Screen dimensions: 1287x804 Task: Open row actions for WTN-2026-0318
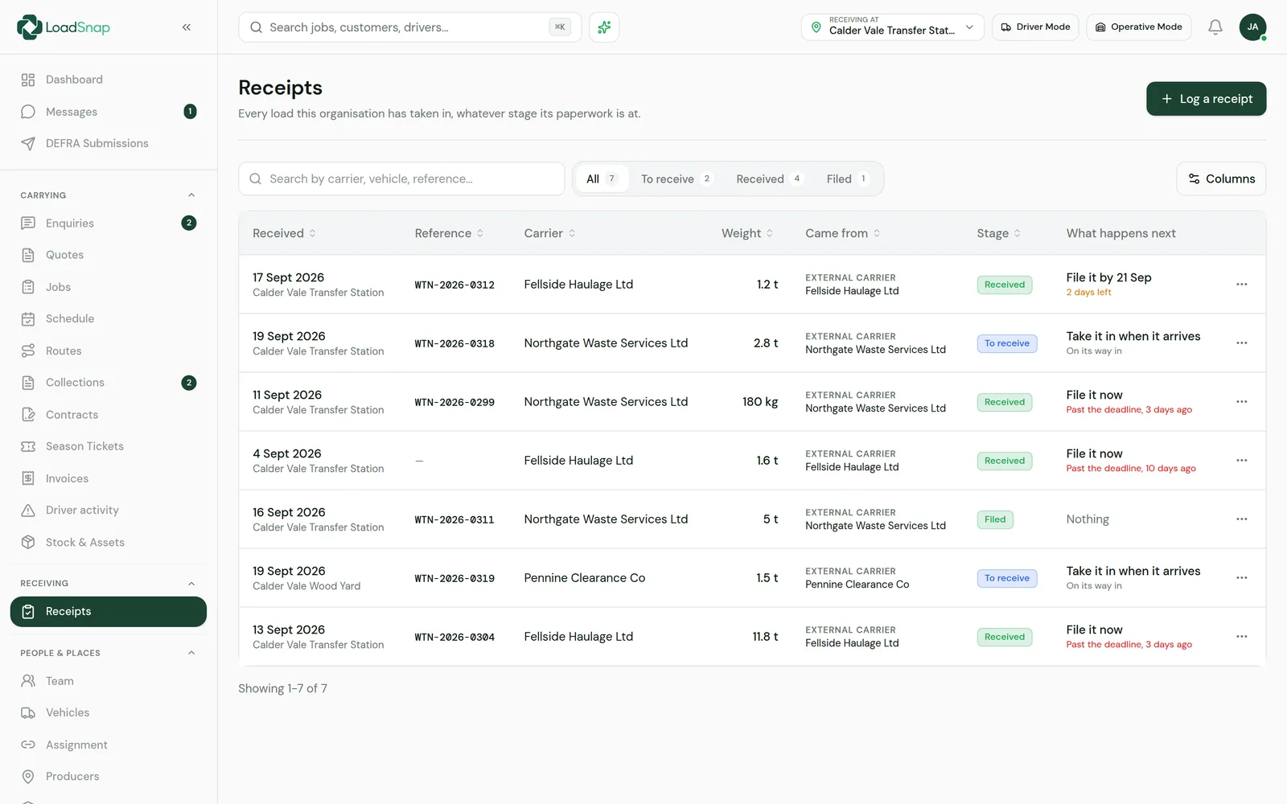(1242, 343)
